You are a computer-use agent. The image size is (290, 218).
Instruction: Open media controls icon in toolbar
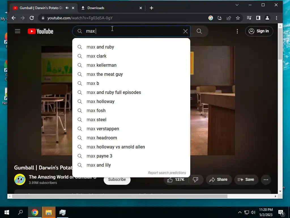(x=249, y=18)
